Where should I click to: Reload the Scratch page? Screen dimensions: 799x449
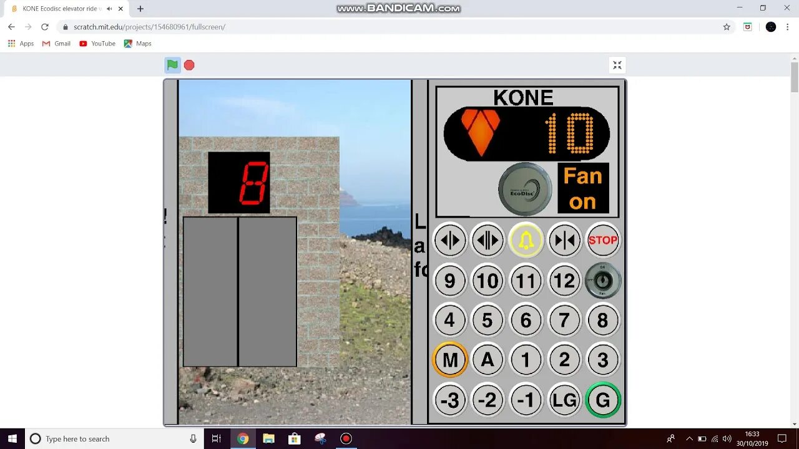(44, 27)
